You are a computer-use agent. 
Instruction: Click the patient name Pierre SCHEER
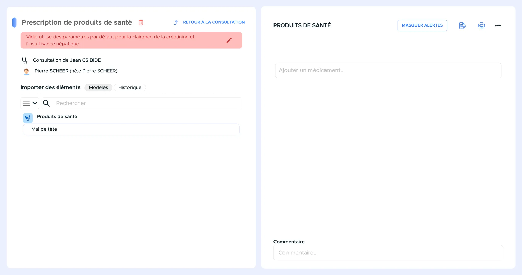51,71
